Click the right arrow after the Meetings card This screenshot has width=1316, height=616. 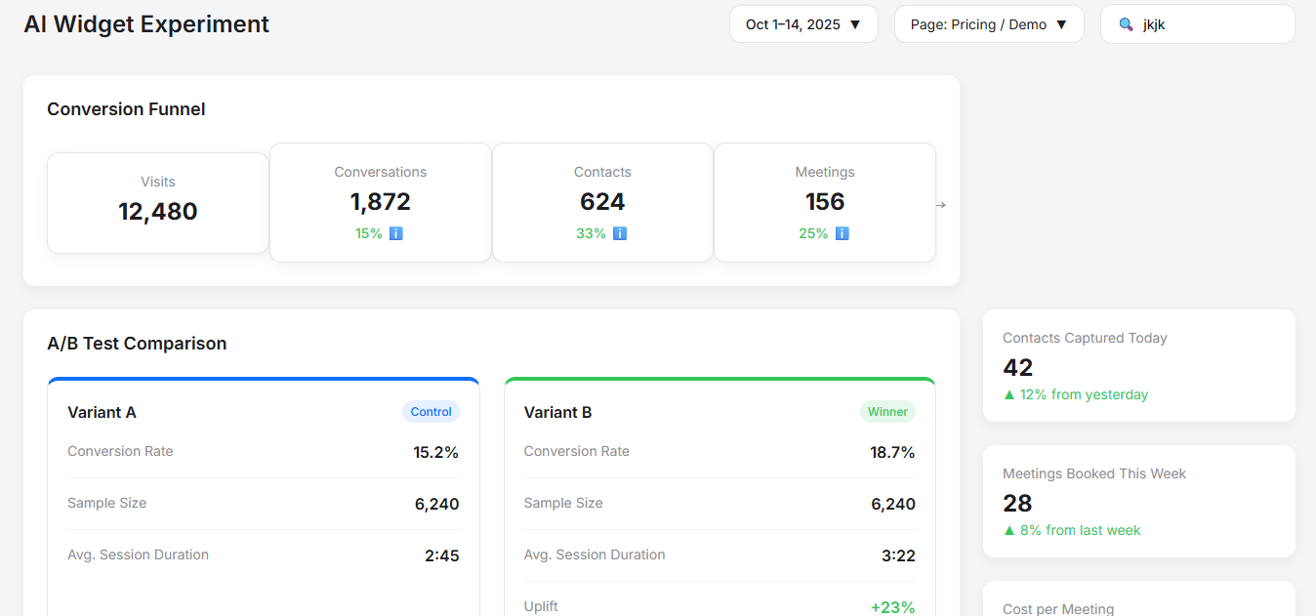pyautogui.click(x=940, y=204)
